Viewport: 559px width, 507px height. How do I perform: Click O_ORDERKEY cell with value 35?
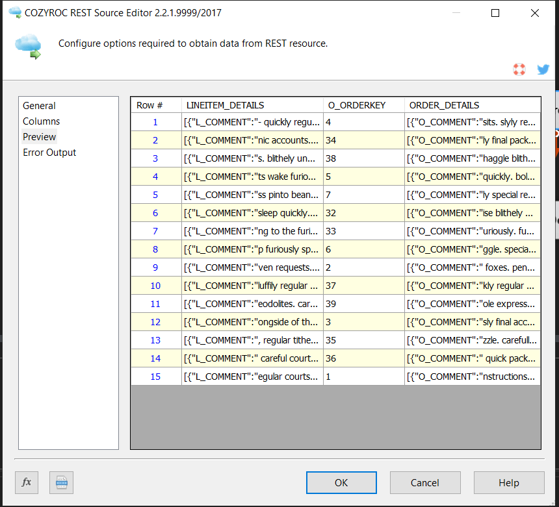coord(364,340)
